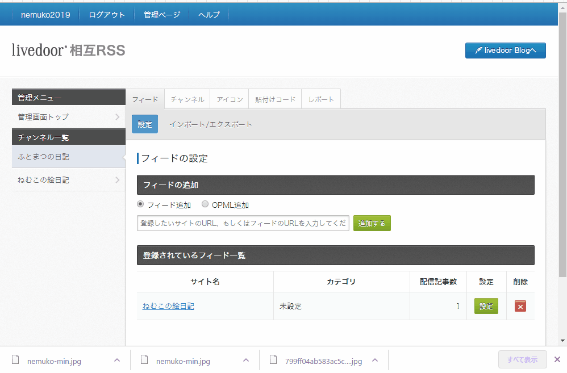The image size is (567, 373).
Task: Delete the ねむこの絵日記 feed with red X
Action: click(520, 307)
